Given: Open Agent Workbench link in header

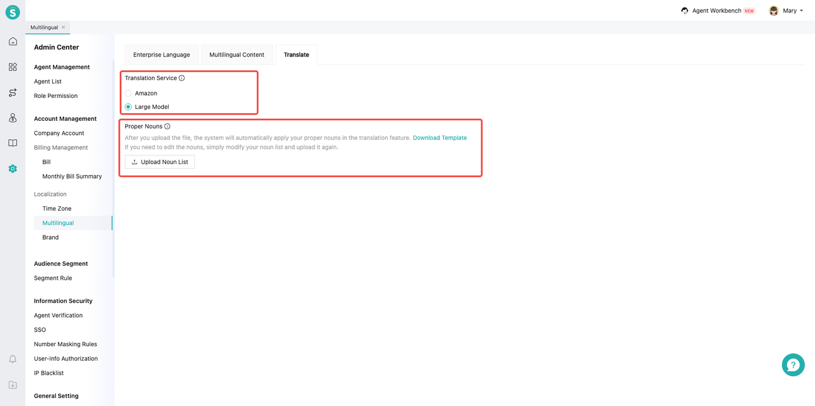Looking at the screenshot, I should [717, 11].
